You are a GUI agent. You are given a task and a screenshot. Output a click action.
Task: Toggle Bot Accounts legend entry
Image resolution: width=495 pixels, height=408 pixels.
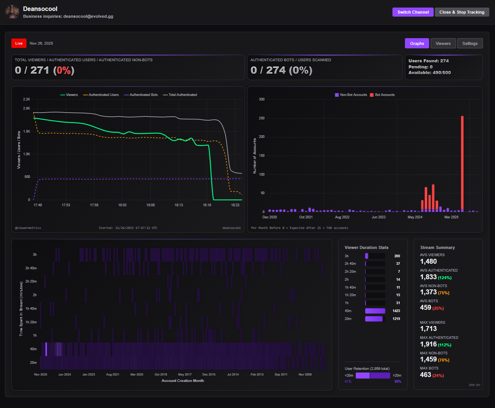383,95
